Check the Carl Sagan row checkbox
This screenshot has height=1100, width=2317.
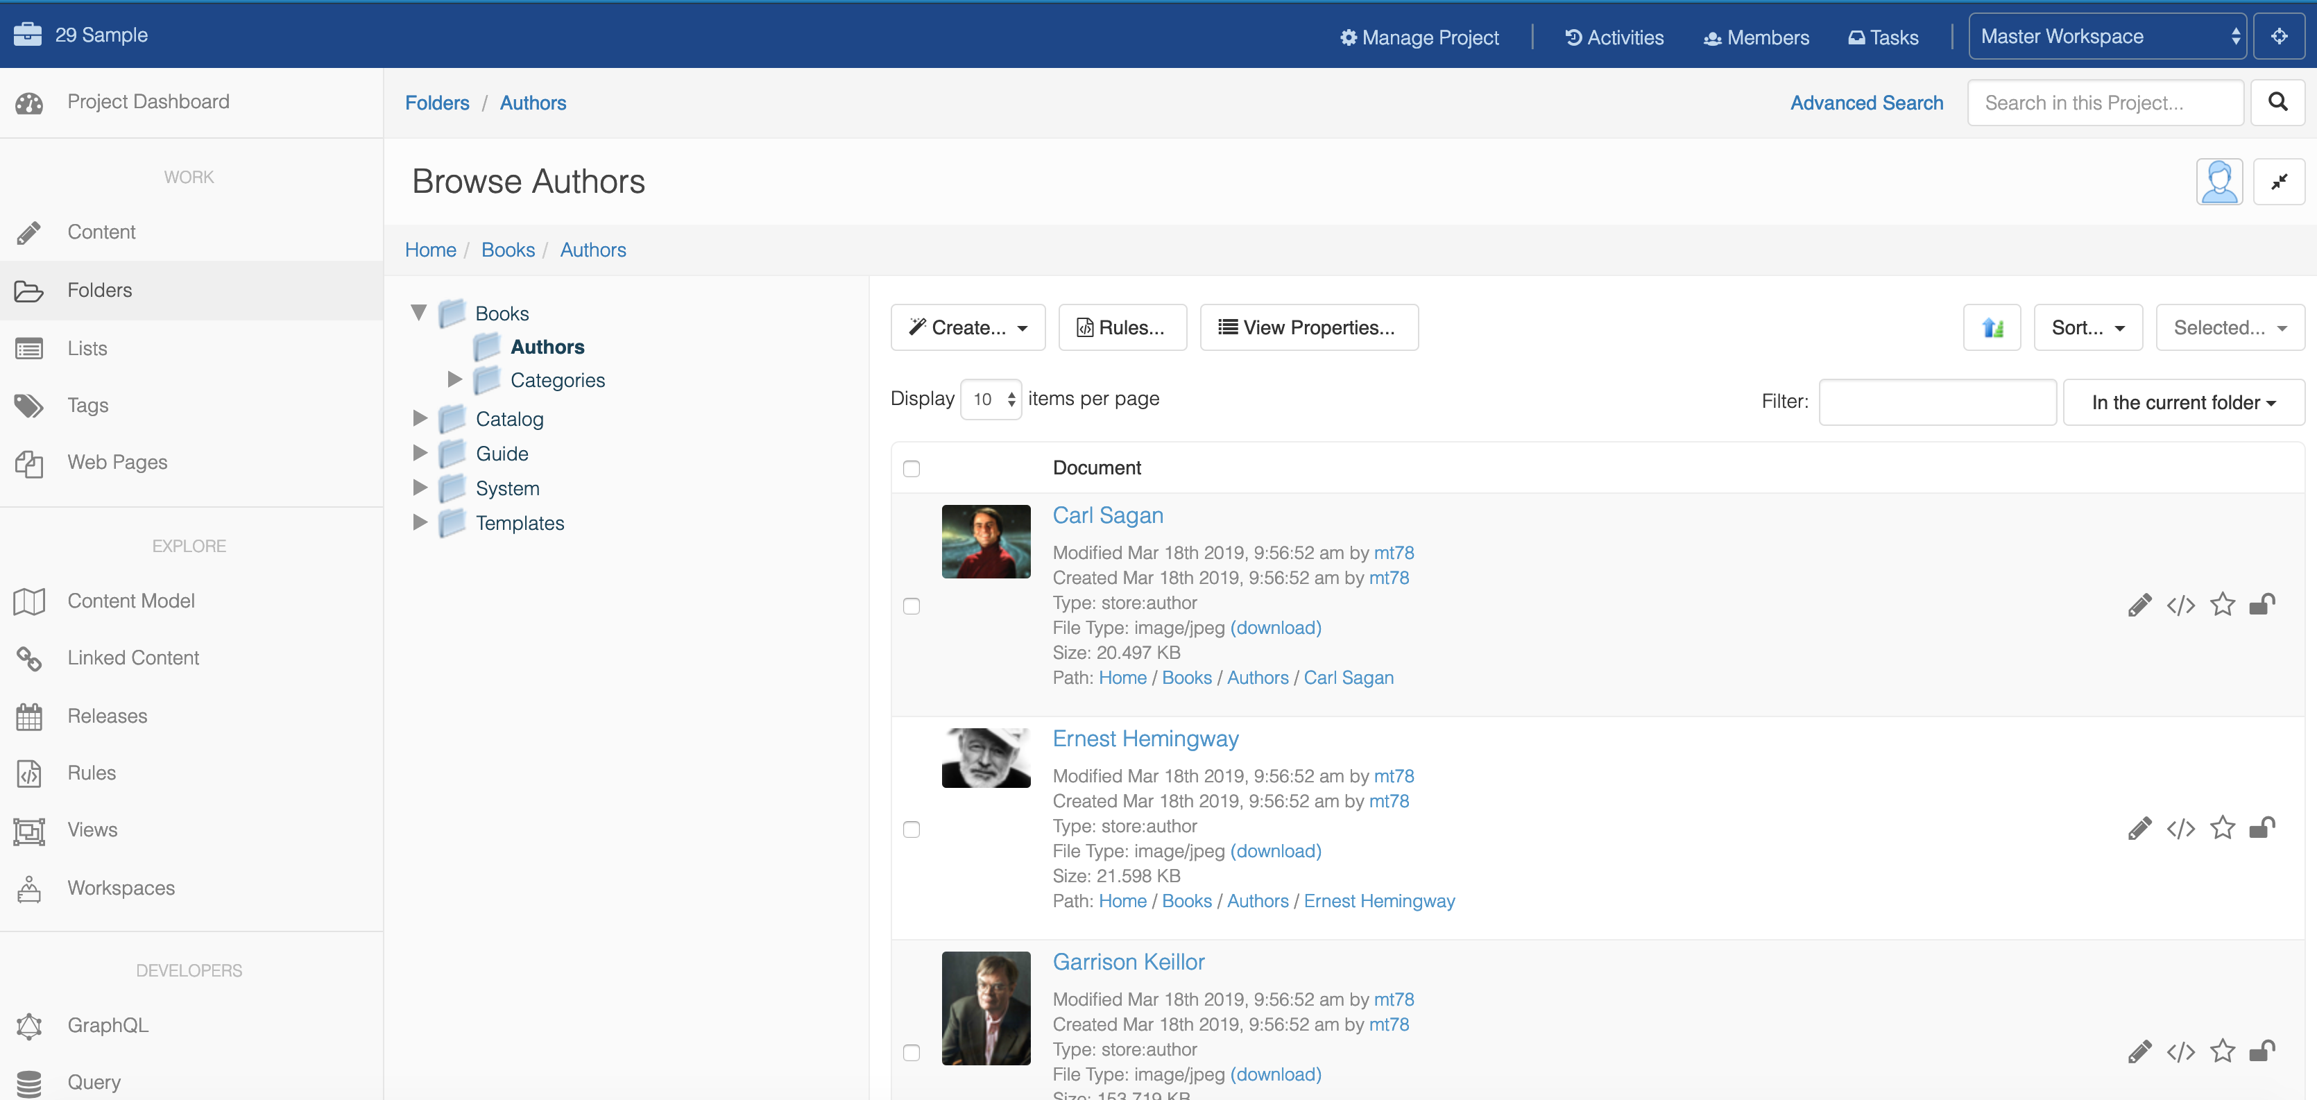tap(911, 606)
